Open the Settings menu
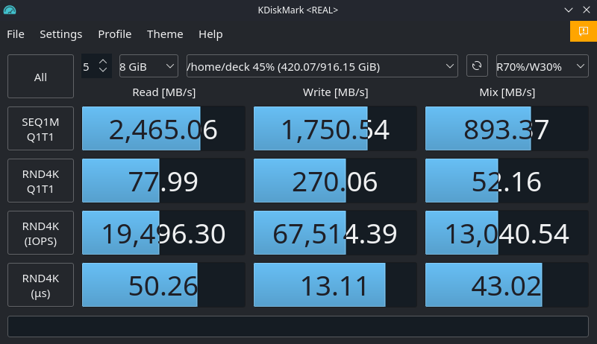597x344 pixels. (x=60, y=34)
